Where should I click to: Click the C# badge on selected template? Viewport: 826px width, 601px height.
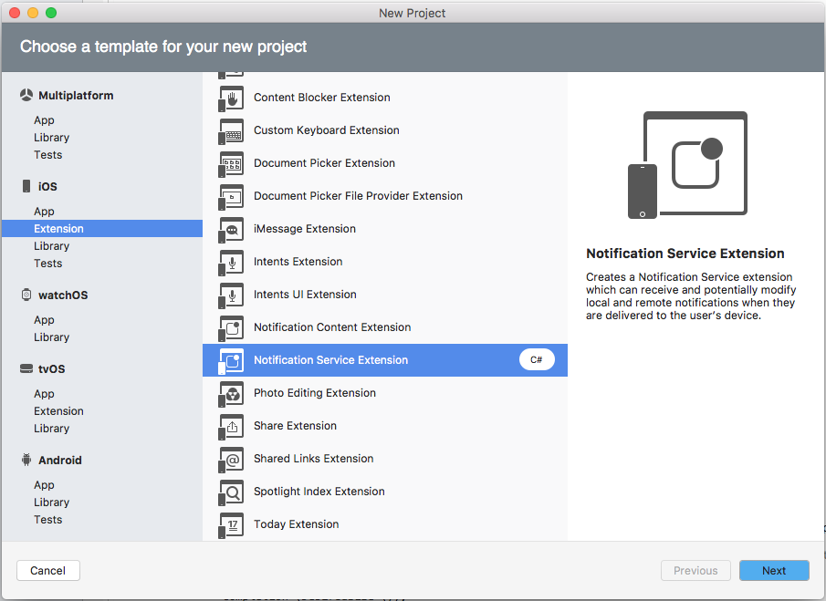(x=537, y=358)
